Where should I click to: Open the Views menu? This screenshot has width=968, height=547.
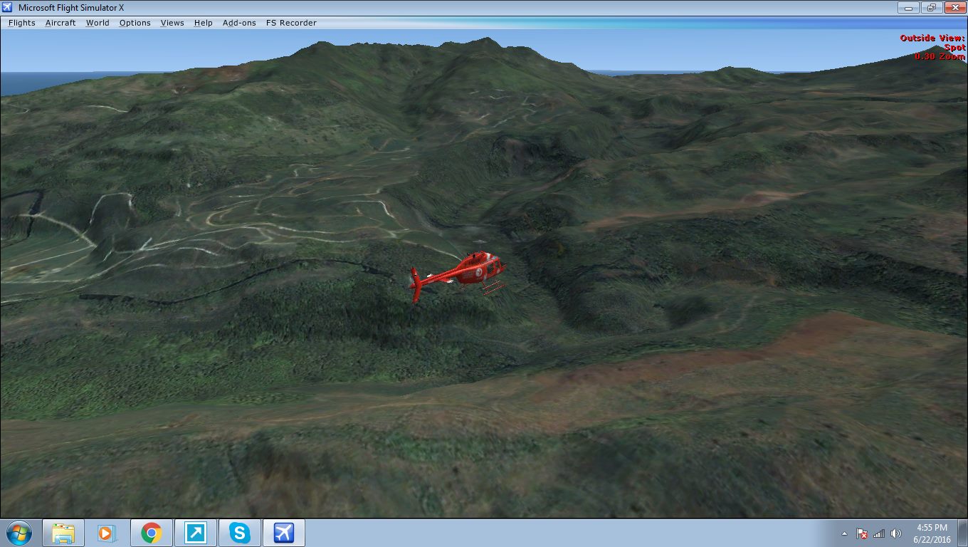172,23
